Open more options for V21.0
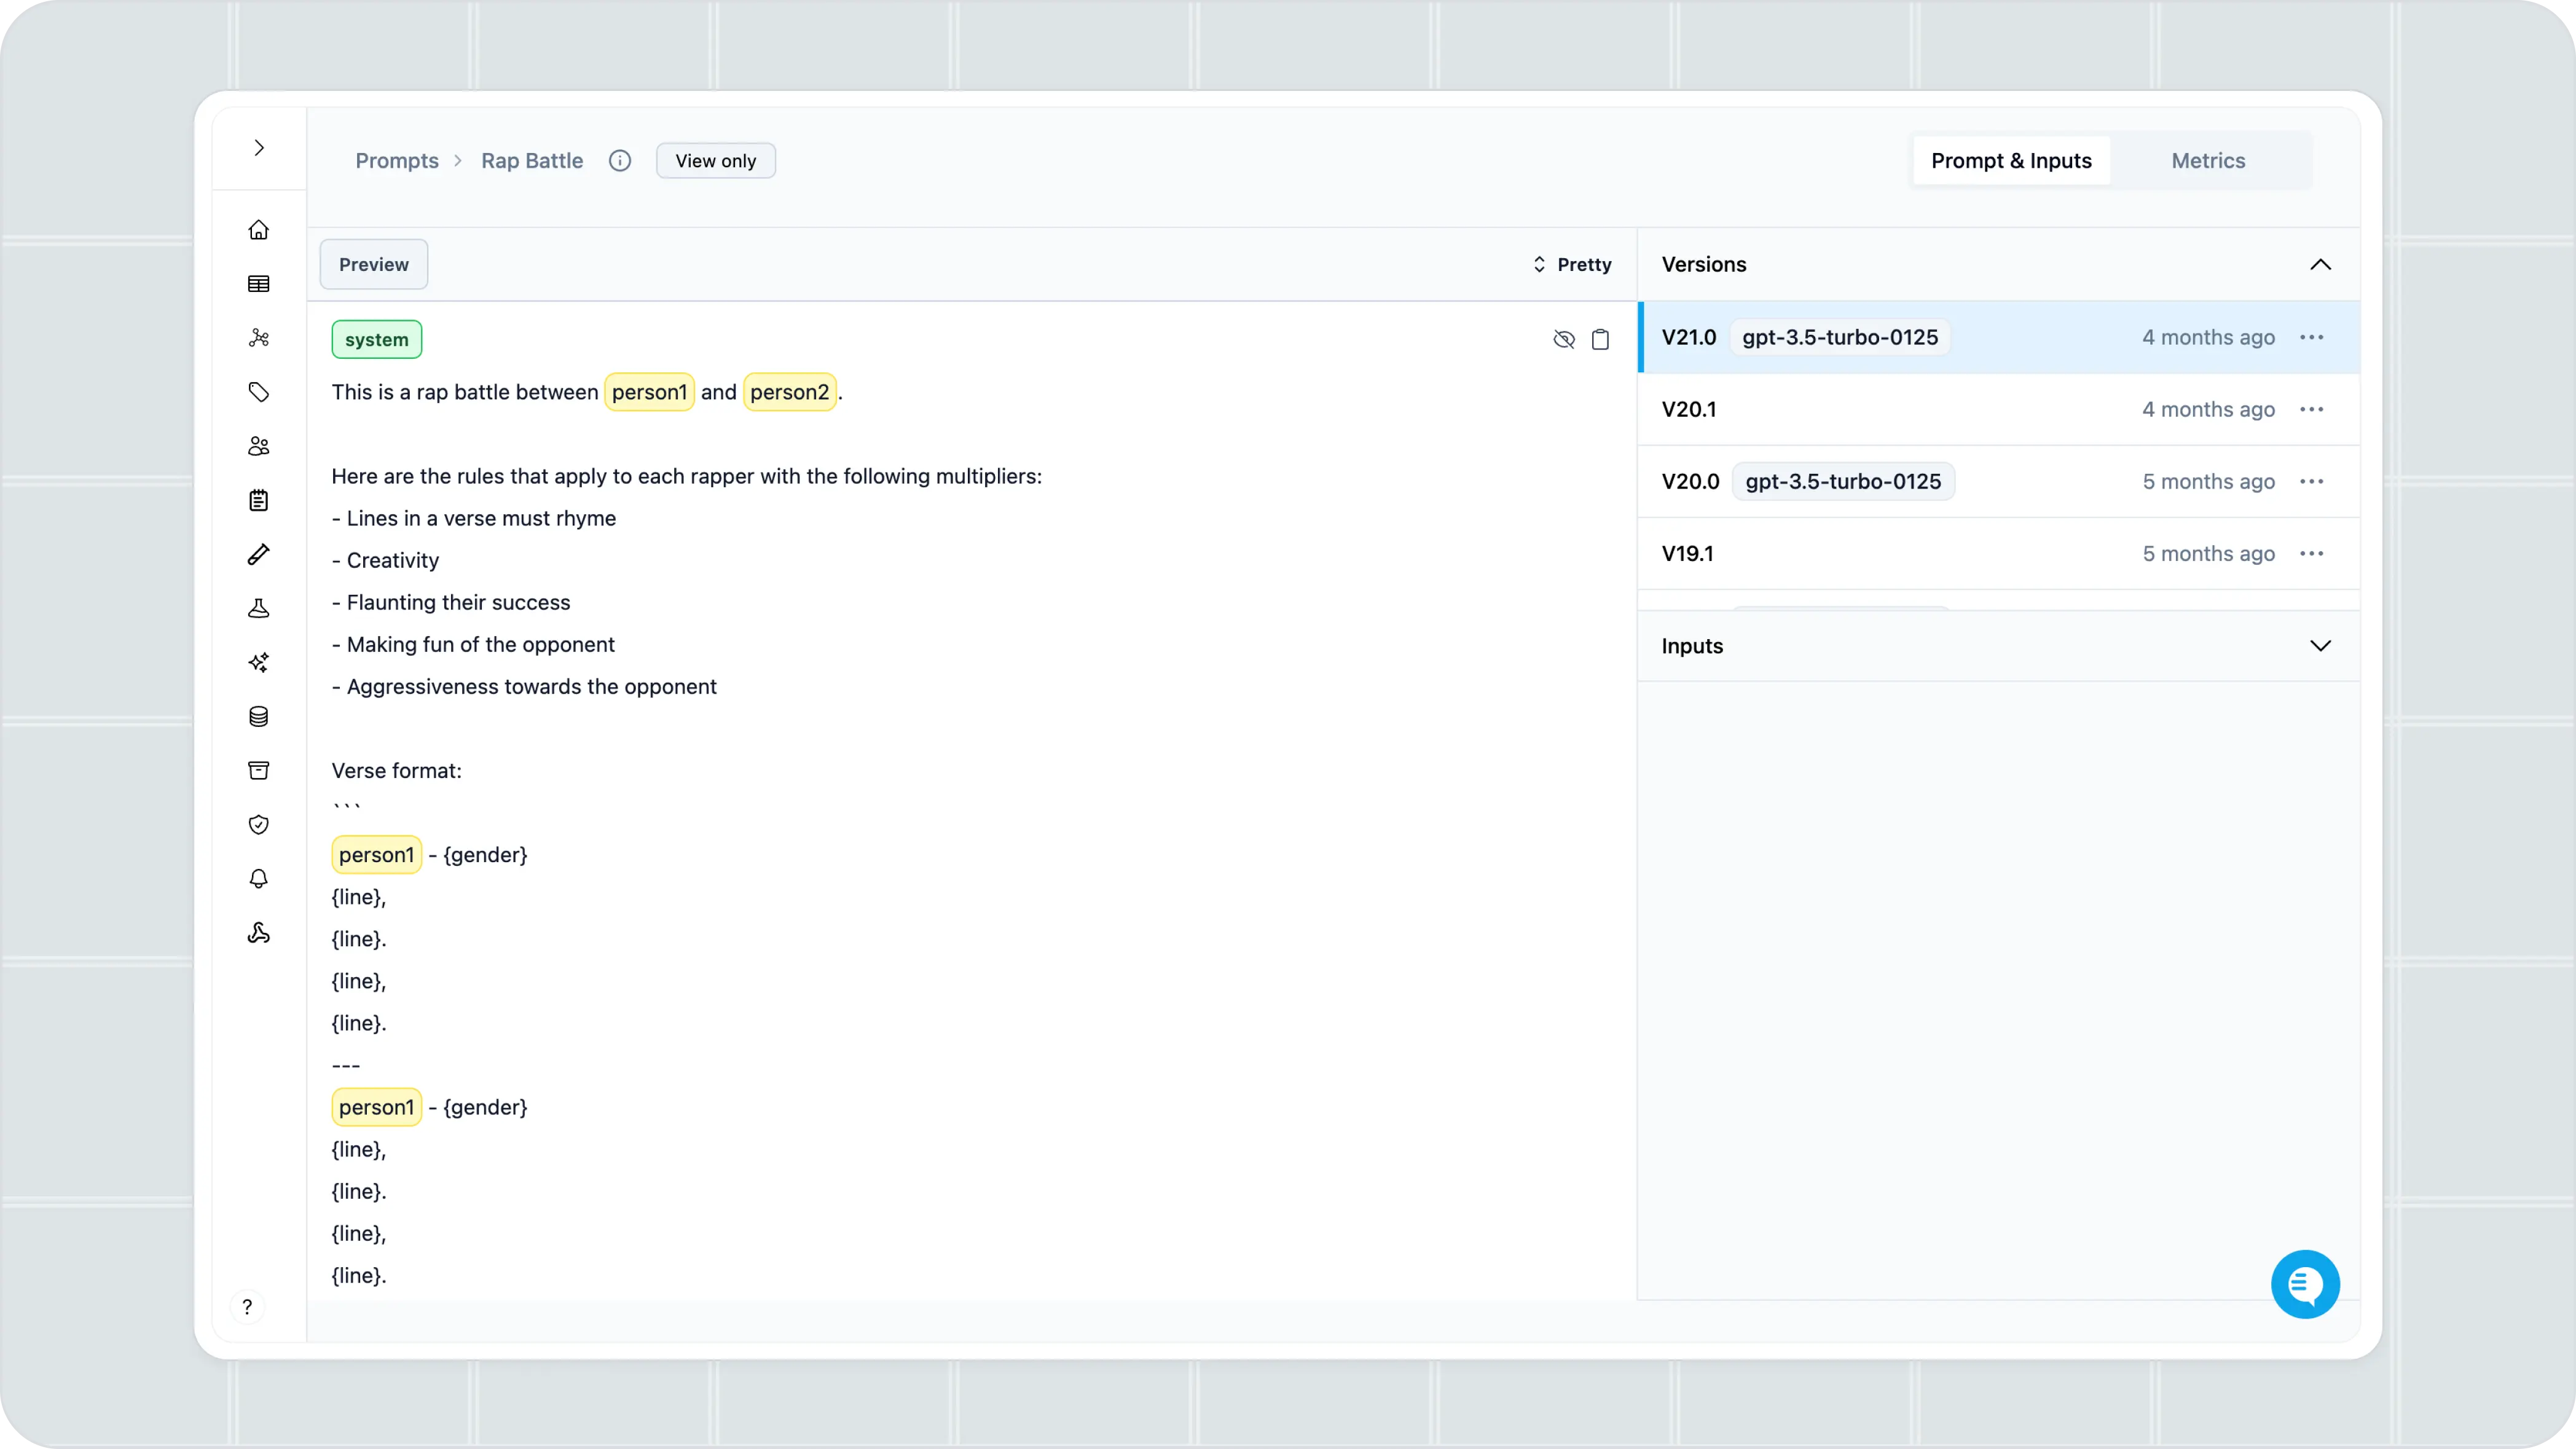 pyautogui.click(x=2311, y=337)
